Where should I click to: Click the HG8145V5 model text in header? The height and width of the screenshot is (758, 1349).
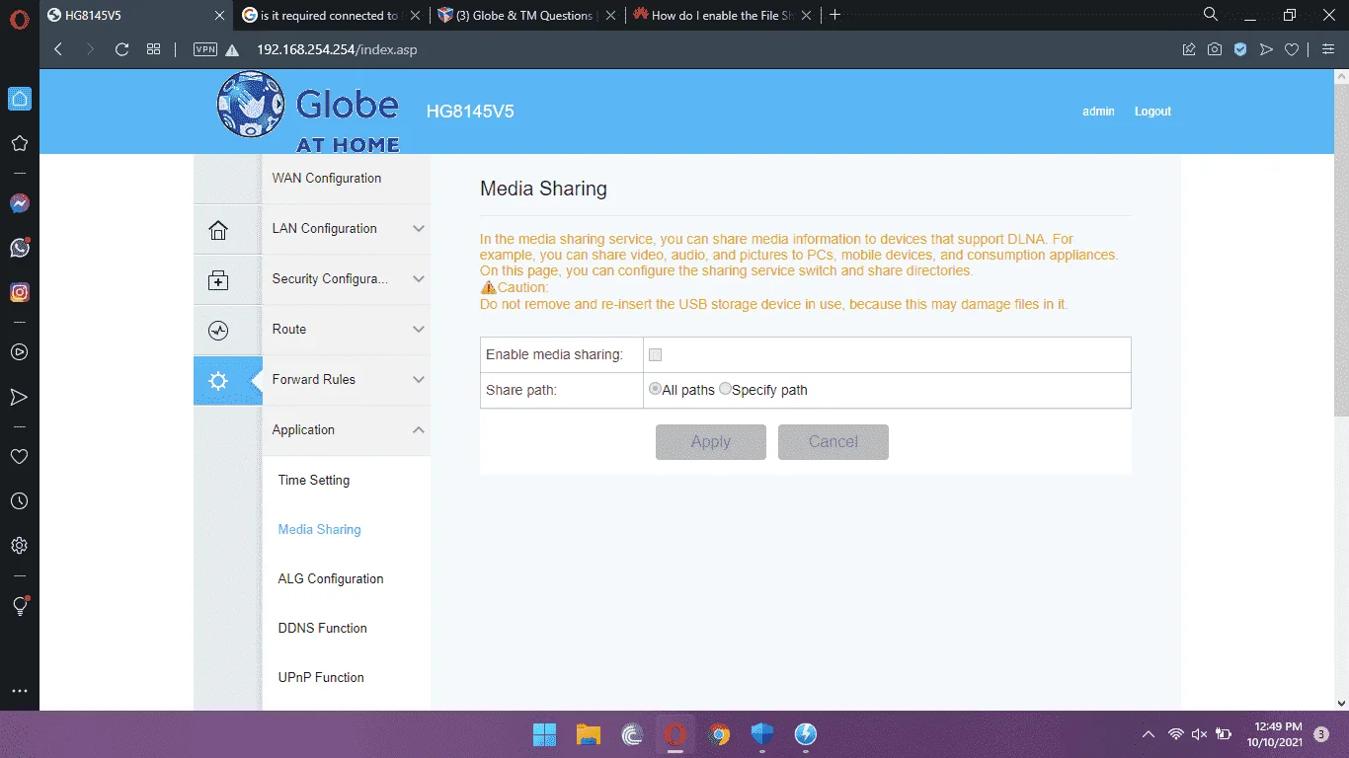(x=470, y=112)
